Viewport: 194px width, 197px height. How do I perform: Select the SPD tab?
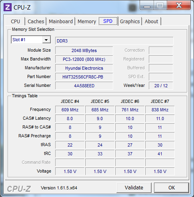pos(108,21)
